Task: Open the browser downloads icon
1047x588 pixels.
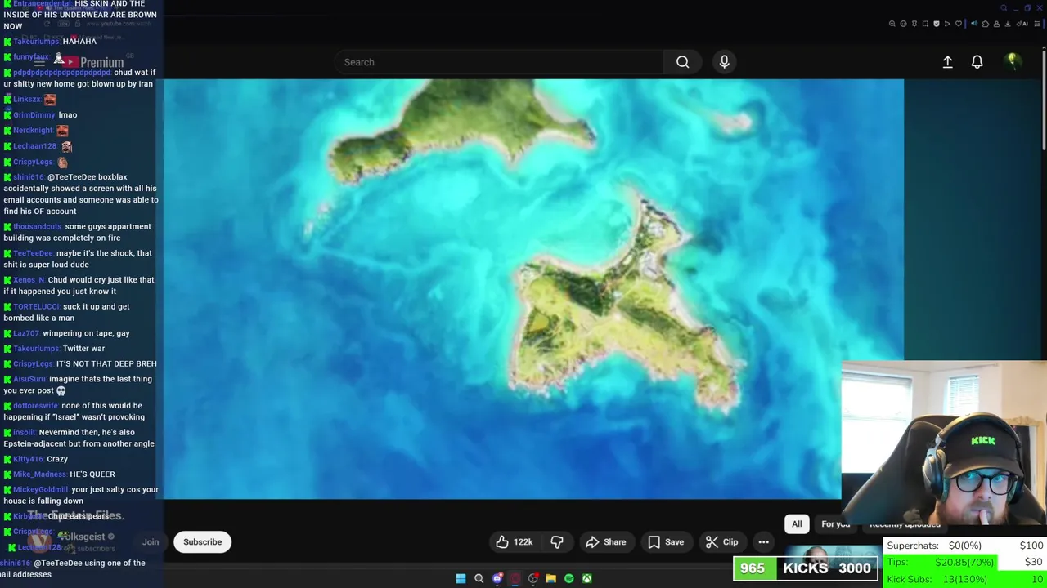Action: (x=1008, y=24)
